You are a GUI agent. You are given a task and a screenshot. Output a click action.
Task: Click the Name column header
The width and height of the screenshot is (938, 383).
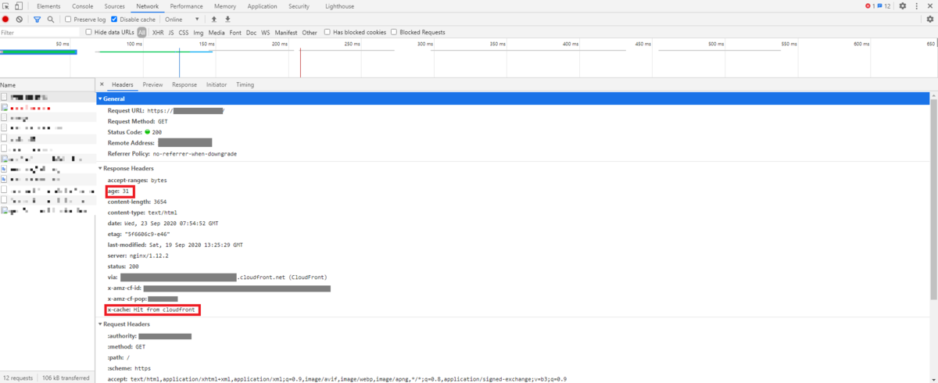[47, 84]
